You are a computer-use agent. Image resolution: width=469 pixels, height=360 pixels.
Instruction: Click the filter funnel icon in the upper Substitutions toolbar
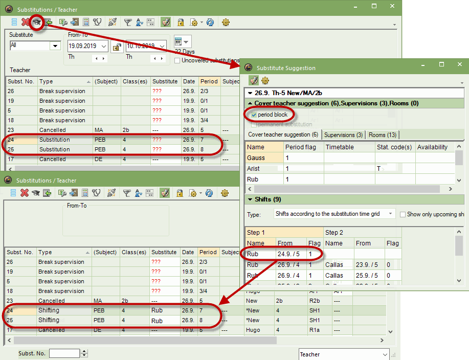click(128, 22)
